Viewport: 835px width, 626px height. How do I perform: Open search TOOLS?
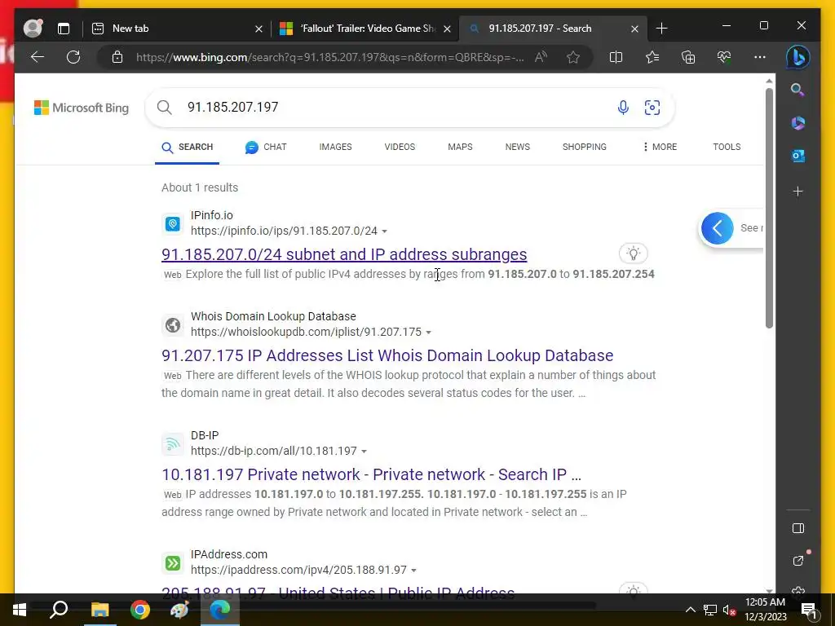click(727, 147)
